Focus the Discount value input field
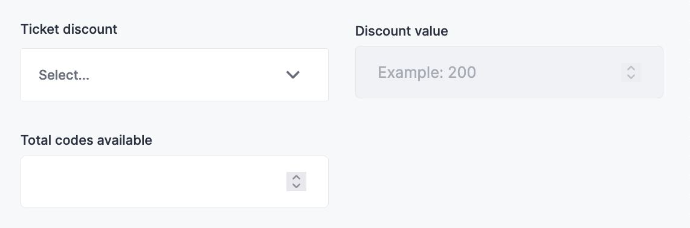The image size is (690, 228). pos(509,72)
